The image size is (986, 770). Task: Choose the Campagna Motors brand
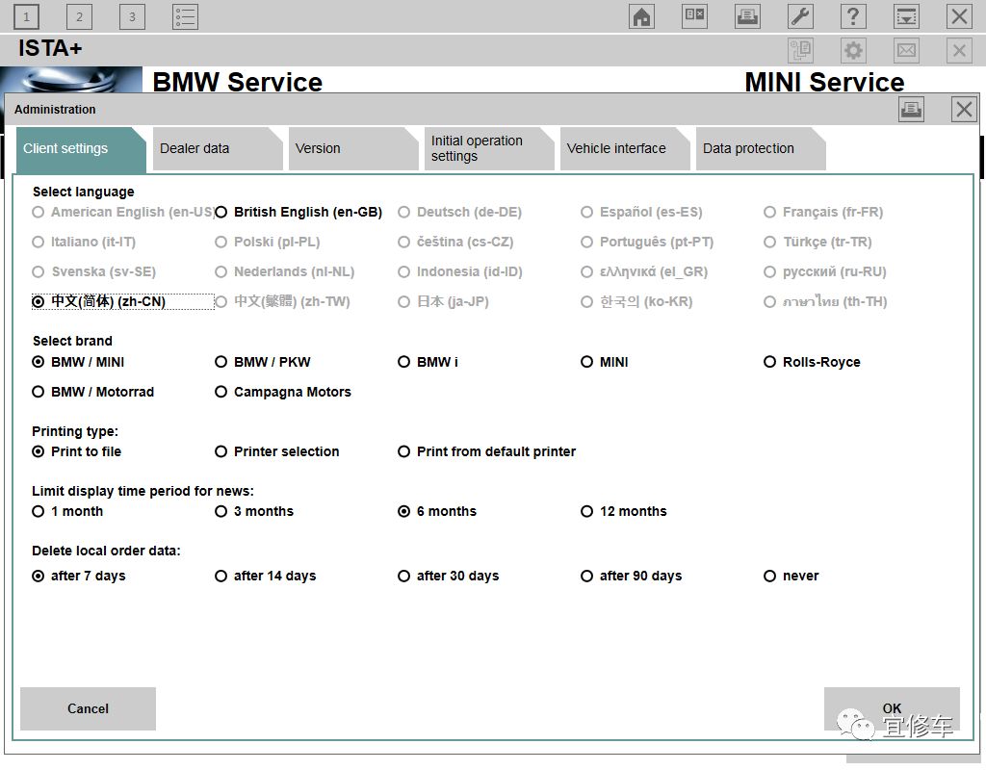coord(283,392)
